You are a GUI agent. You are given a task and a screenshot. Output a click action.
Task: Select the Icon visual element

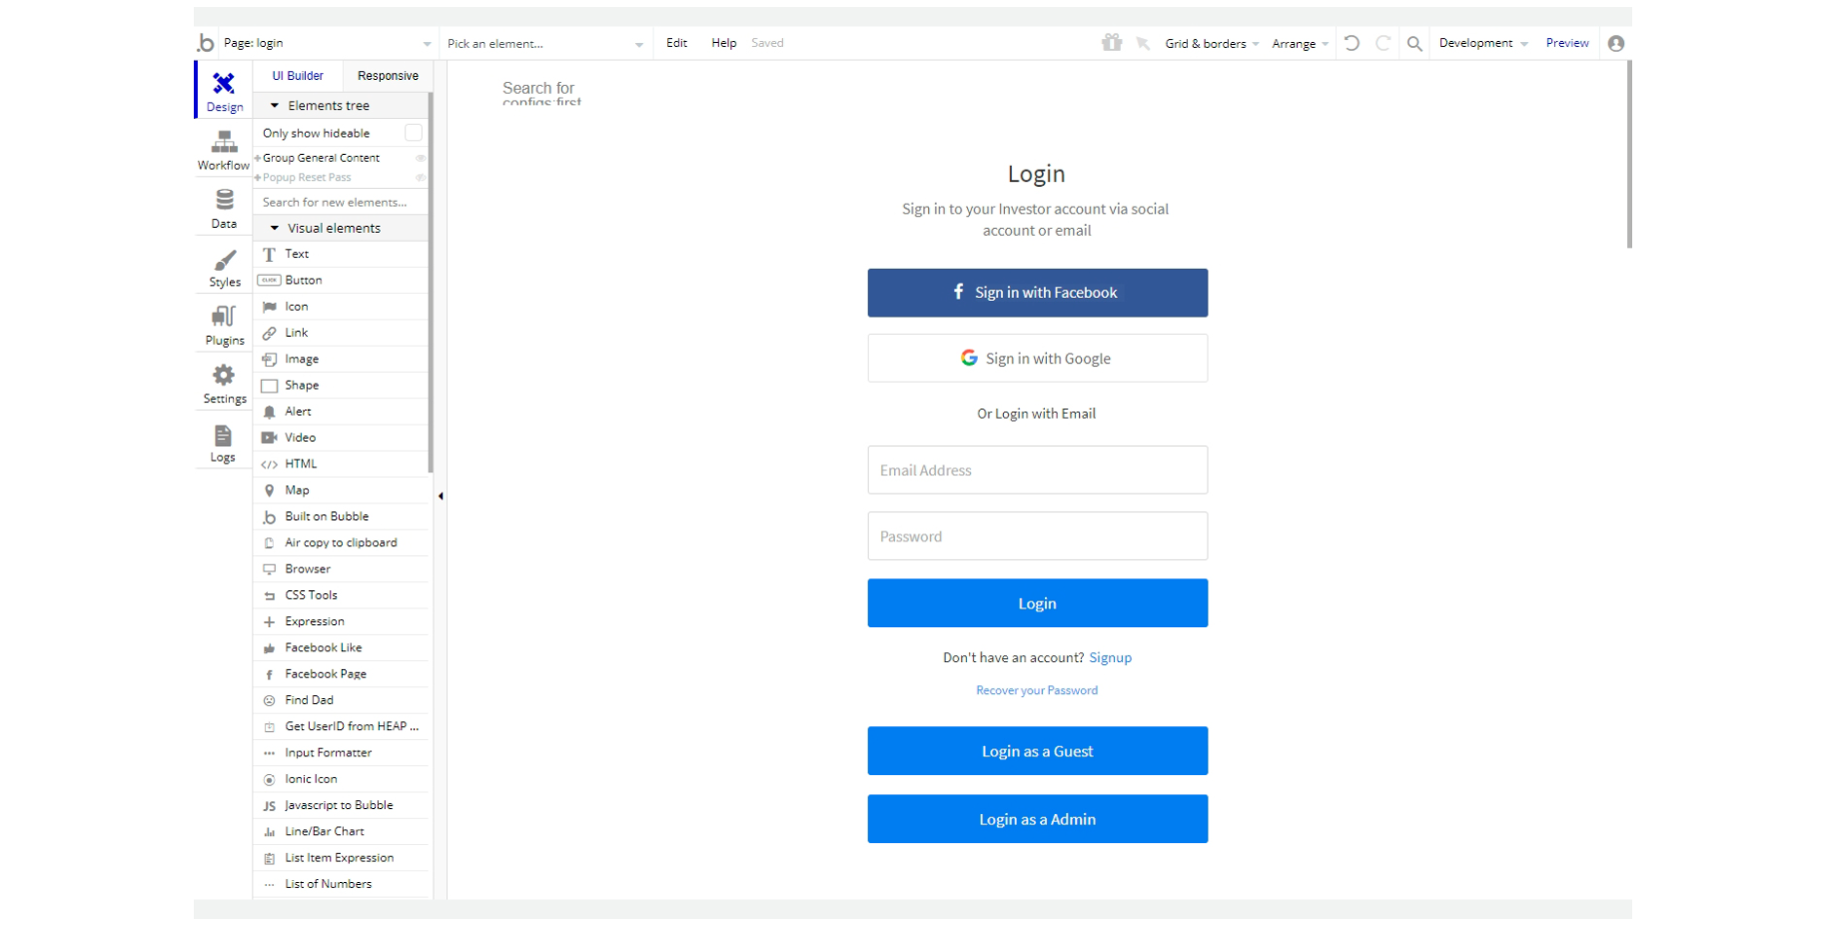[x=342, y=307]
